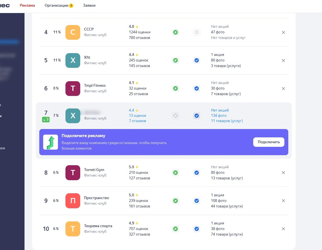
Task: Click blue verified badge in row 7
Action: pyautogui.click(x=197, y=116)
